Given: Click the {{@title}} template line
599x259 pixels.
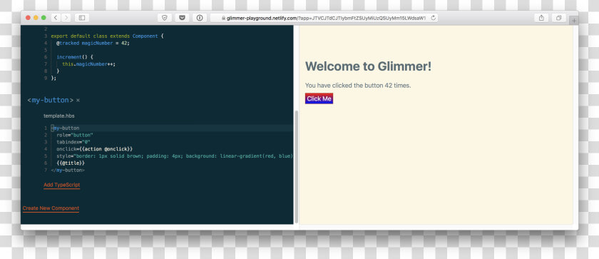Looking at the screenshot, I should pos(71,163).
